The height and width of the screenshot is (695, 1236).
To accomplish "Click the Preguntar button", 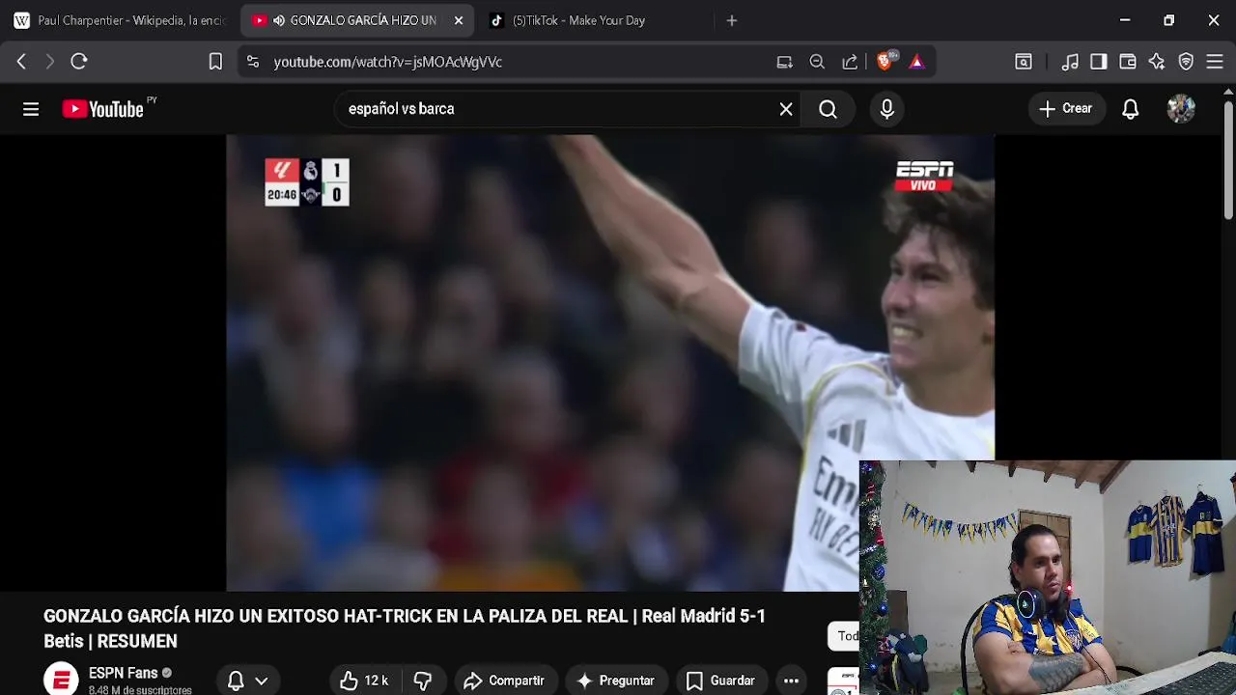I will point(615,681).
